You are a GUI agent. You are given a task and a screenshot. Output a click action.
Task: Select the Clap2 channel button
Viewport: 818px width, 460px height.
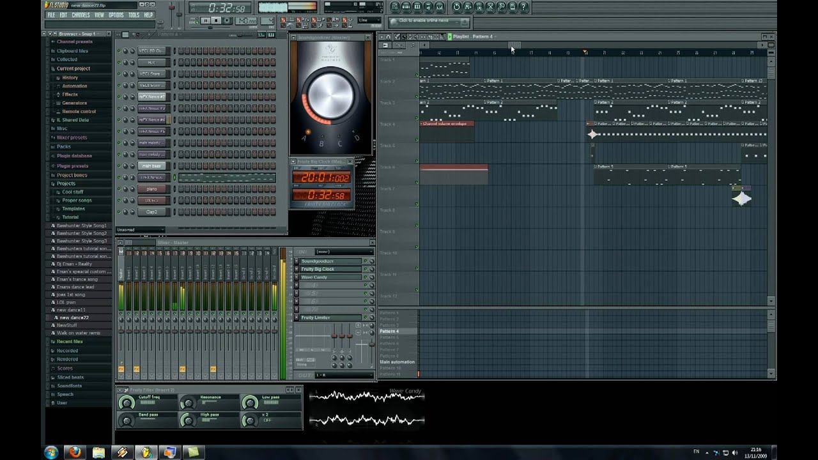tap(151, 212)
